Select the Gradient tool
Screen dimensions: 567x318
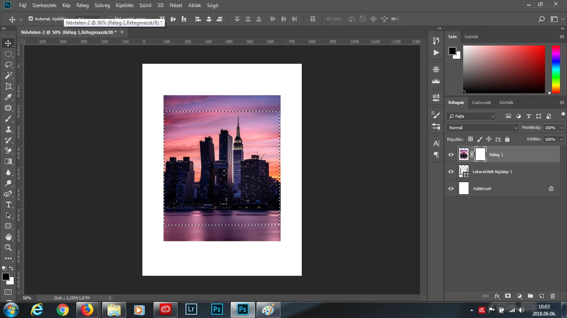click(8, 161)
